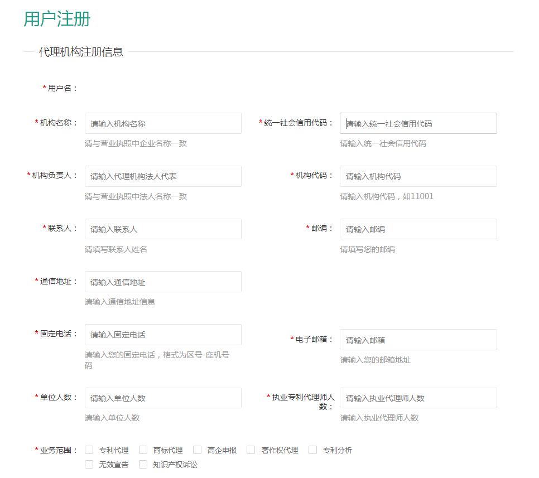Check the 专利分析 checkbox

pyautogui.click(x=313, y=450)
